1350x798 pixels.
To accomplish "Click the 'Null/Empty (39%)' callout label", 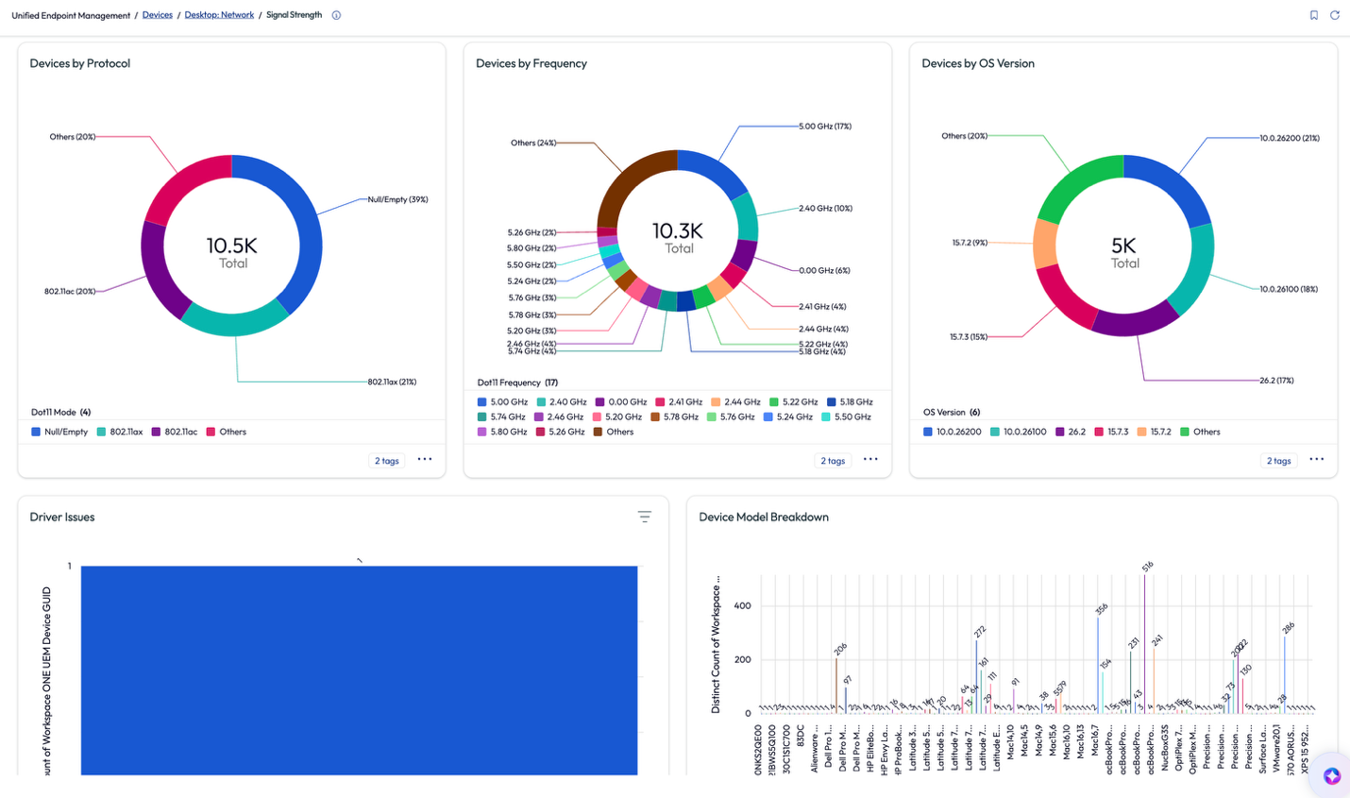I will click(397, 199).
